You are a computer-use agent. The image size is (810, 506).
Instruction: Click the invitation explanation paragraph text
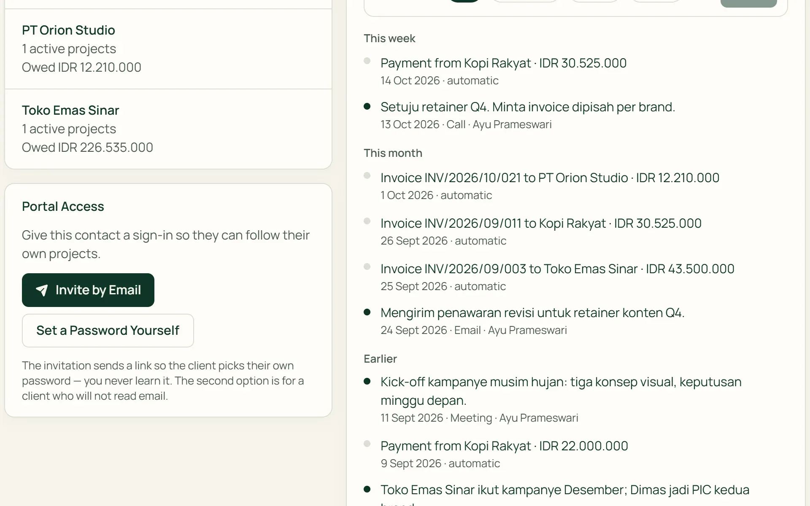pos(163,381)
